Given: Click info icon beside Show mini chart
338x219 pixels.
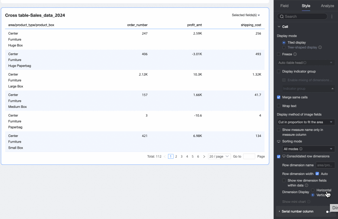Looking at the screenshot, I should 309,202.
